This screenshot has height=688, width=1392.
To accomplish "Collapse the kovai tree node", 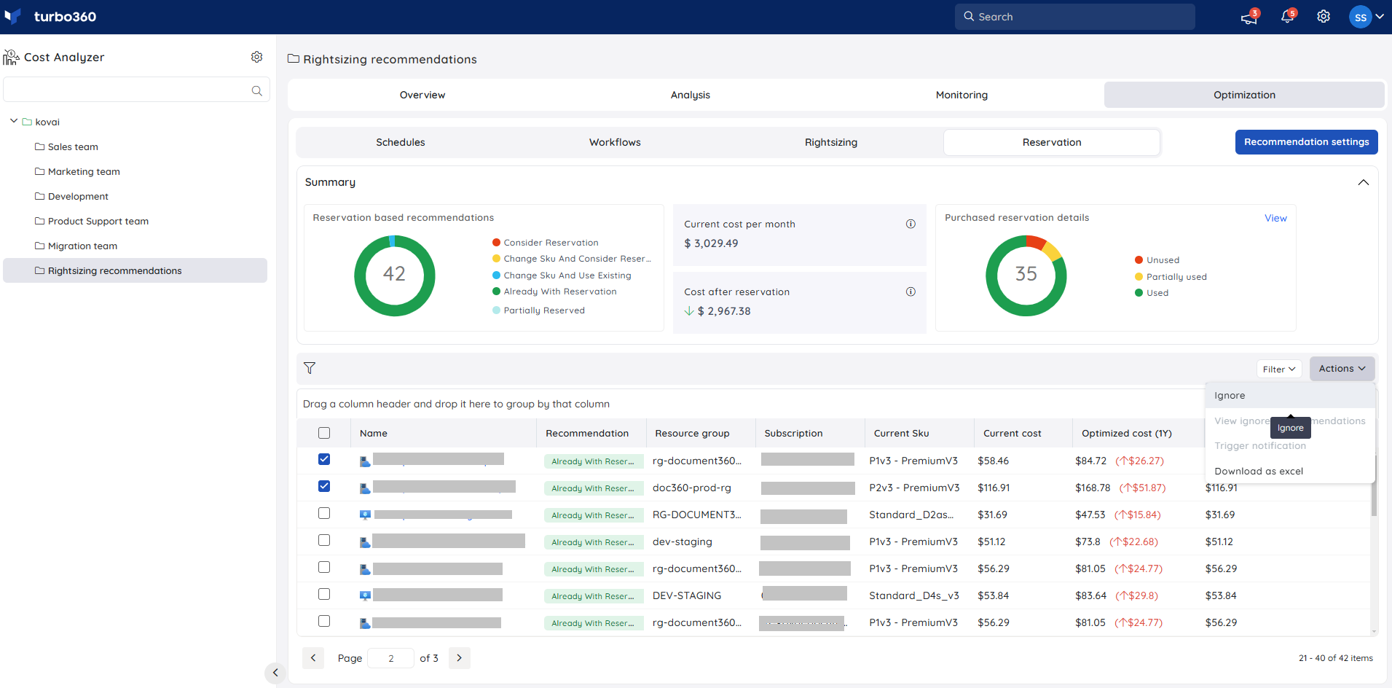I will coord(13,121).
